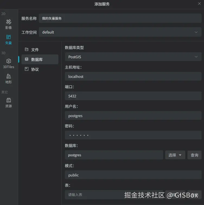Image resolution: width=204 pixels, height=205 pixels.
Task: Click the chevron arrow in 工作空间 field
Action: (196, 32)
